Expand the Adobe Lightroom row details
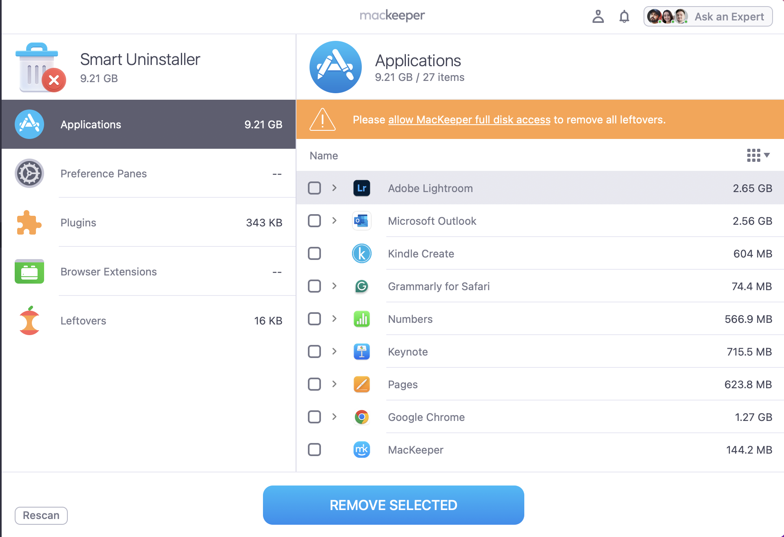The width and height of the screenshot is (784, 537). coord(334,188)
